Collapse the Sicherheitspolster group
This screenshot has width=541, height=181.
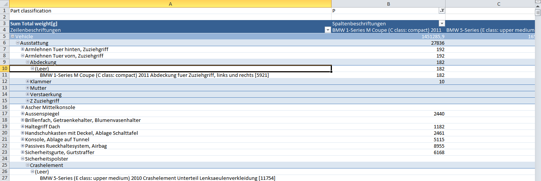coord(22,159)
